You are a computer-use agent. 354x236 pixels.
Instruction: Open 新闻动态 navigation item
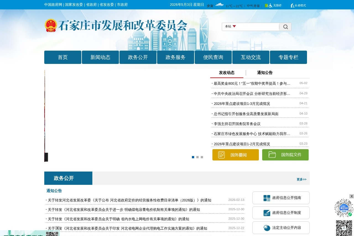100,57
